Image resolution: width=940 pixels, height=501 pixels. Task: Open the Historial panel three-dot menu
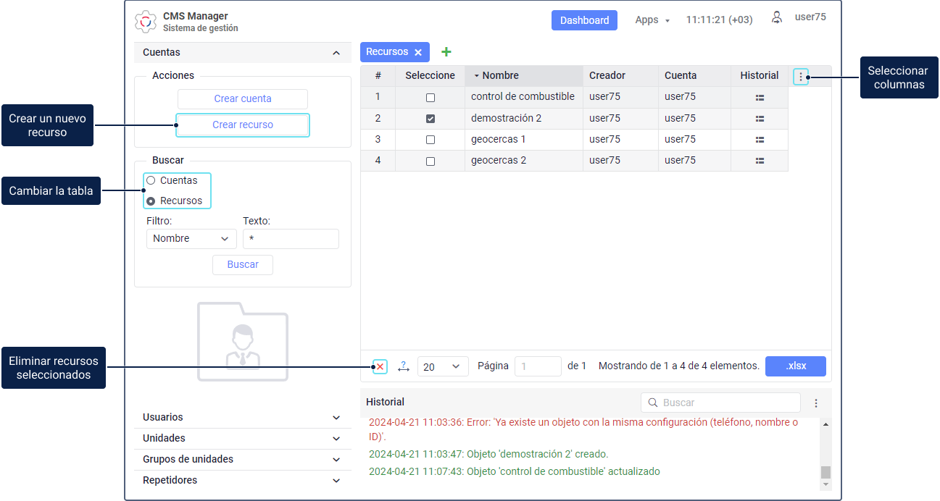[816, 403]
